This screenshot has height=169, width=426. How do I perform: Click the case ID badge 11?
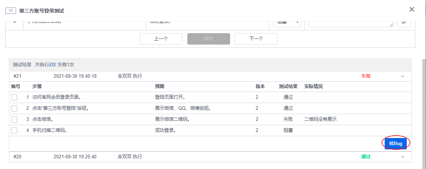pos(11,11)
